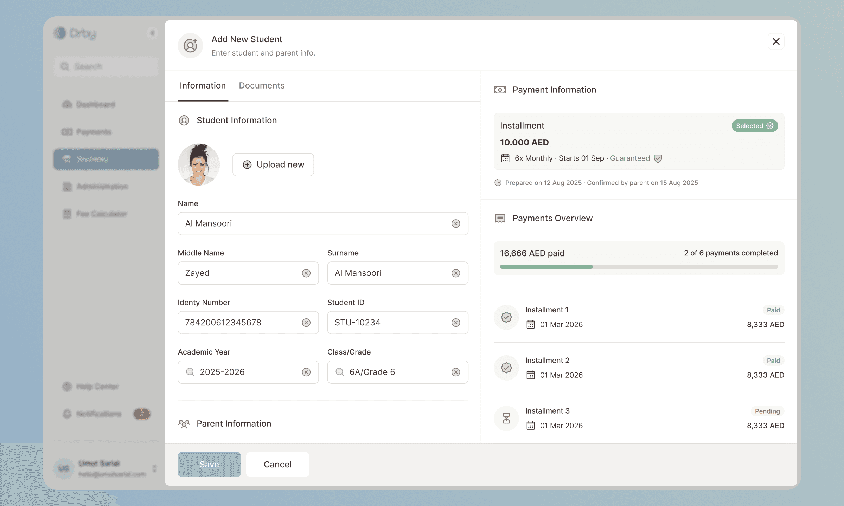Clear the Name field with its X icon
This screenshot has height=506, width=844.
click(456, 223)
